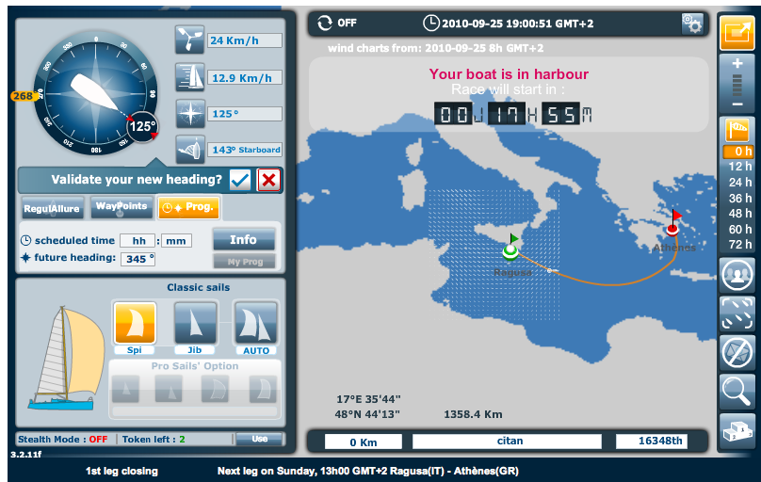
Task: Confirm new heading with blue checkmark
Action: (240, 179)
